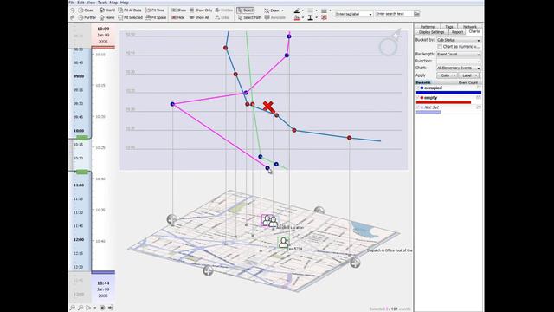Toggle the Not Set bucket checkbox

tap(418, 107)
